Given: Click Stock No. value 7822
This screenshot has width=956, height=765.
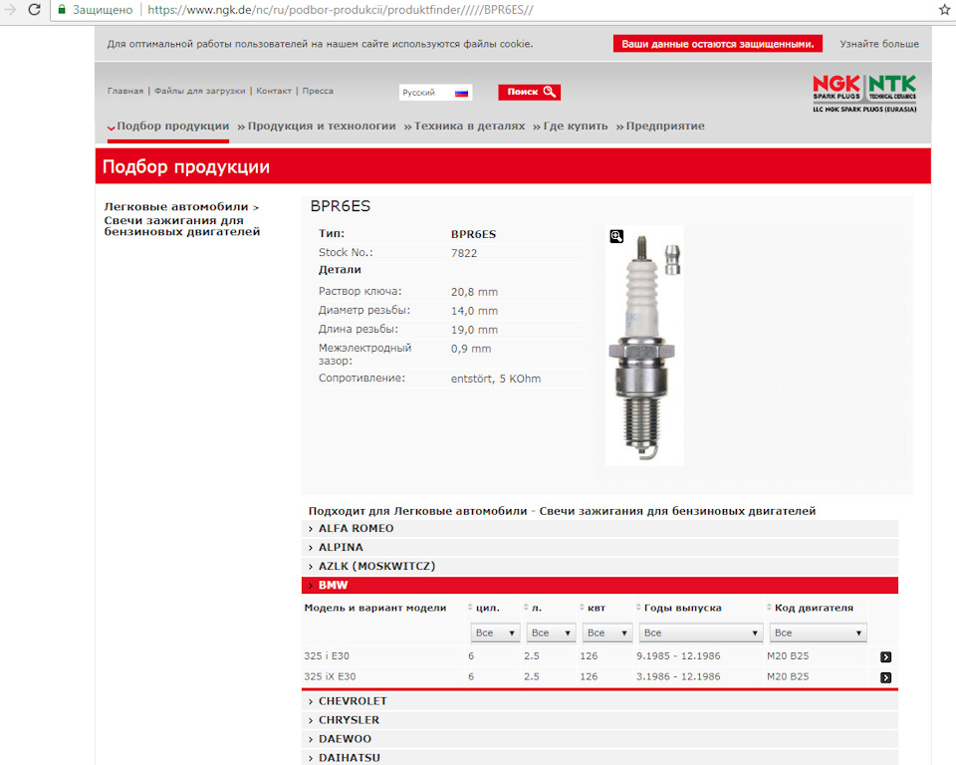Looking at the screenshot, I should [464, 253].
